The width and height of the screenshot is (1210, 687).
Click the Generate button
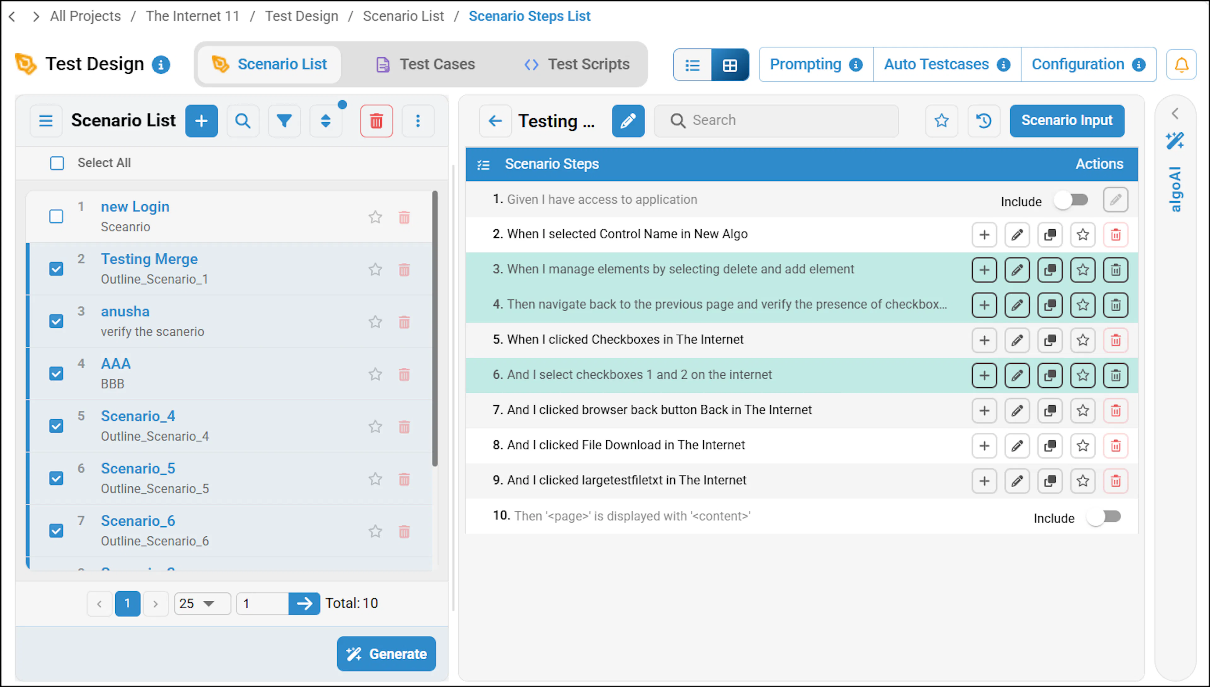coord(386,654)
